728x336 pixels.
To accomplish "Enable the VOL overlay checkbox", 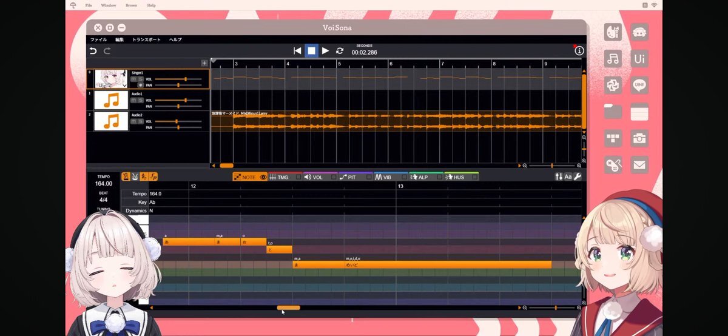I will click(333, 177).
